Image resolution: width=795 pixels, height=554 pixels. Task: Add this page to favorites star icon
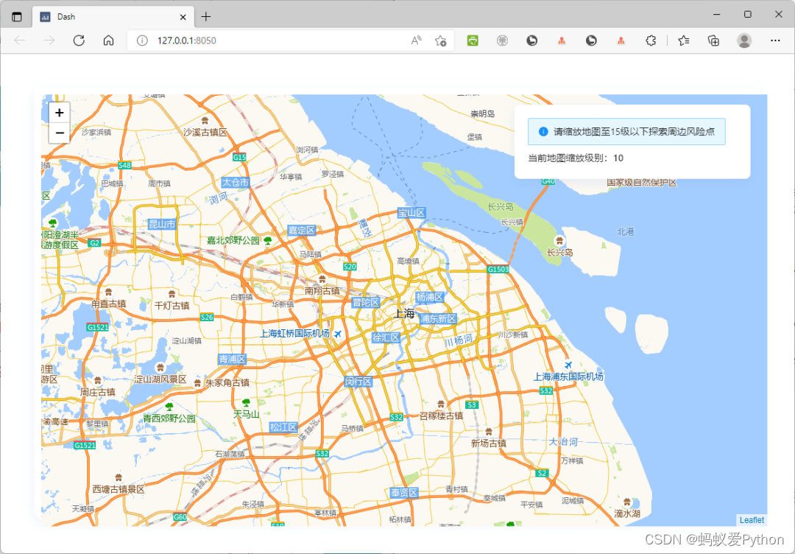click(441, 41)
